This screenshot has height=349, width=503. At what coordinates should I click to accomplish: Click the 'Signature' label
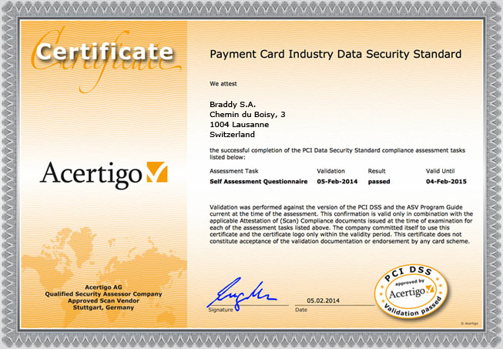pyautogui.click(x=221, y=310)
